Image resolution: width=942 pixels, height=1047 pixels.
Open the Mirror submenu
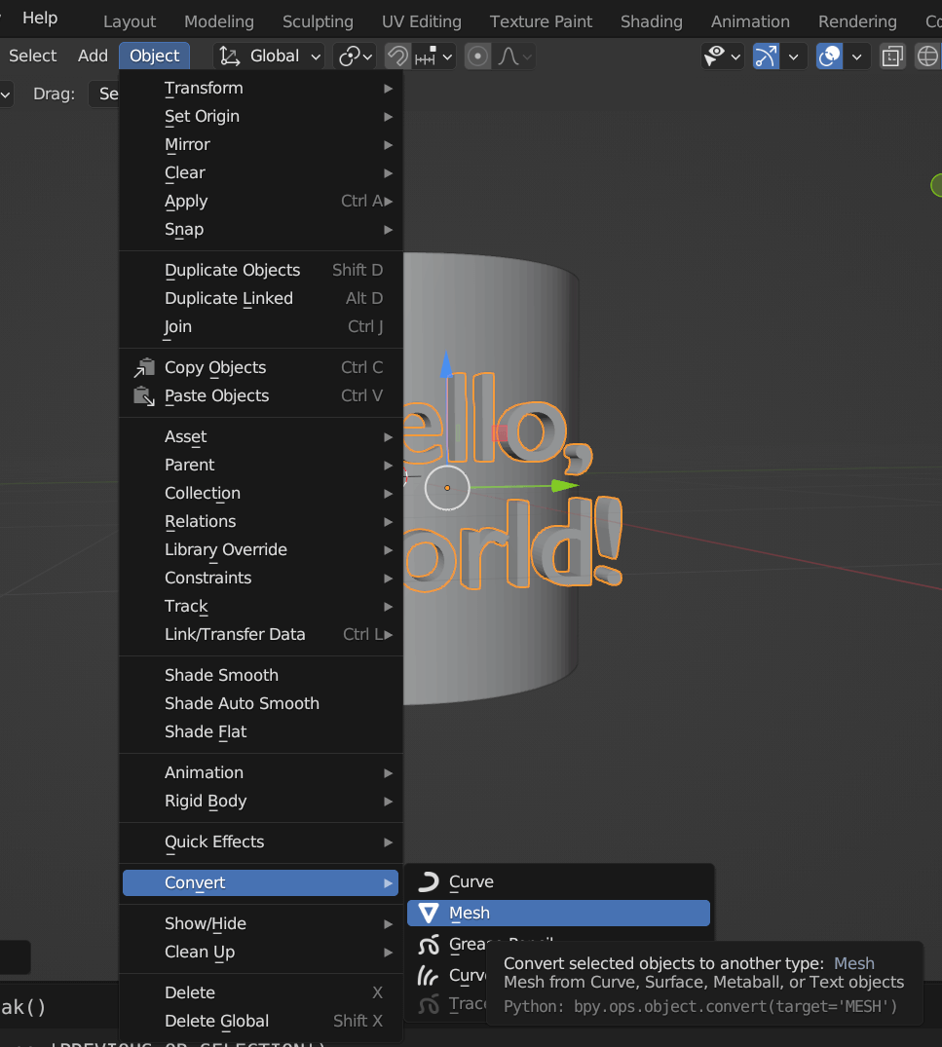click(260, 145)
